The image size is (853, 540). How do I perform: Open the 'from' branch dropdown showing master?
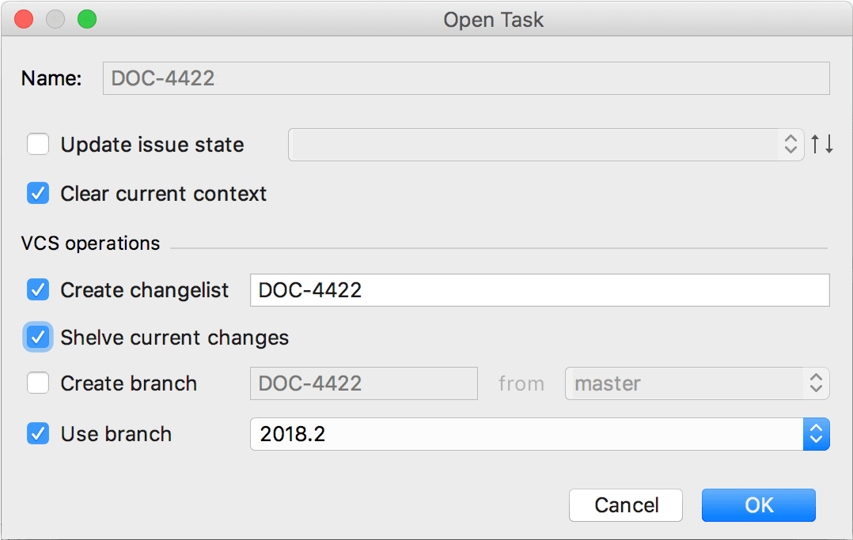696,383
